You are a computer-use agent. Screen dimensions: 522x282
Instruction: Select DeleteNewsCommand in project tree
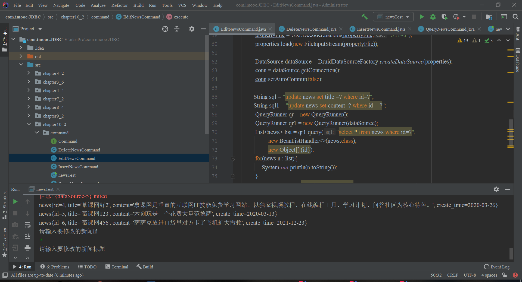tap(79, 150)
